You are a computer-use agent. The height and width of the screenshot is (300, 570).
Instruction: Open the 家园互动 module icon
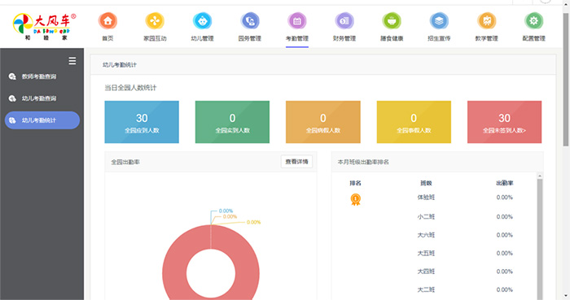point(155,21)
